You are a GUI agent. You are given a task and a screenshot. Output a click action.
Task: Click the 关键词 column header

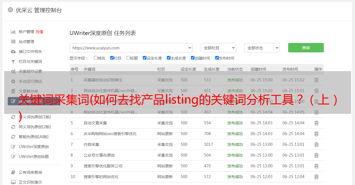click(x=90, y=69)
